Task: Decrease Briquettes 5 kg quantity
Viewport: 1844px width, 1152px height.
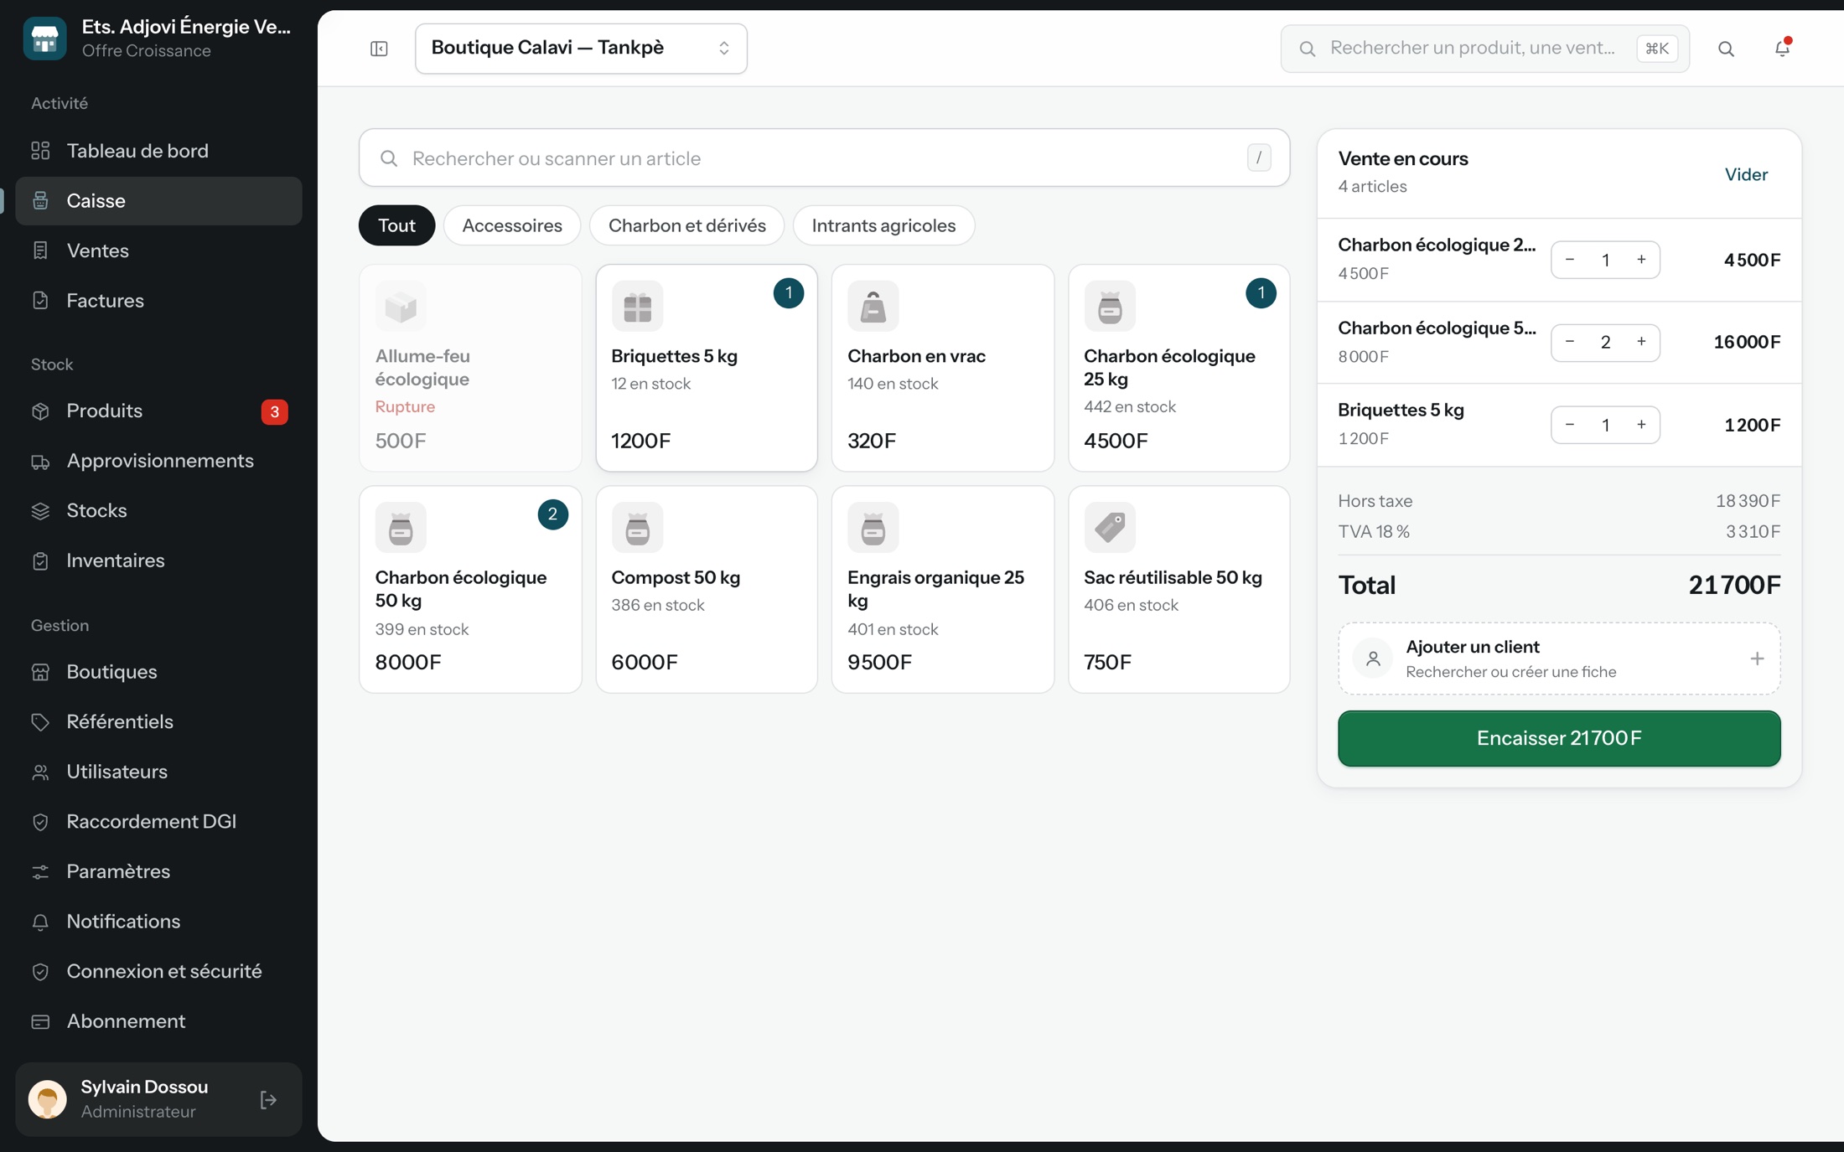Action: click(x=1570, y=425)
